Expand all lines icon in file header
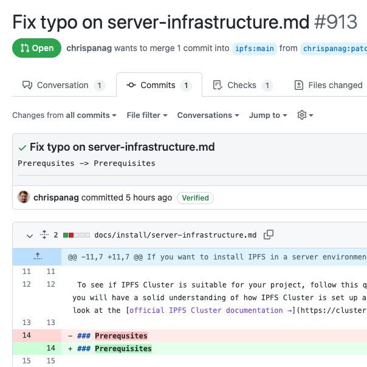 point(44,235)
